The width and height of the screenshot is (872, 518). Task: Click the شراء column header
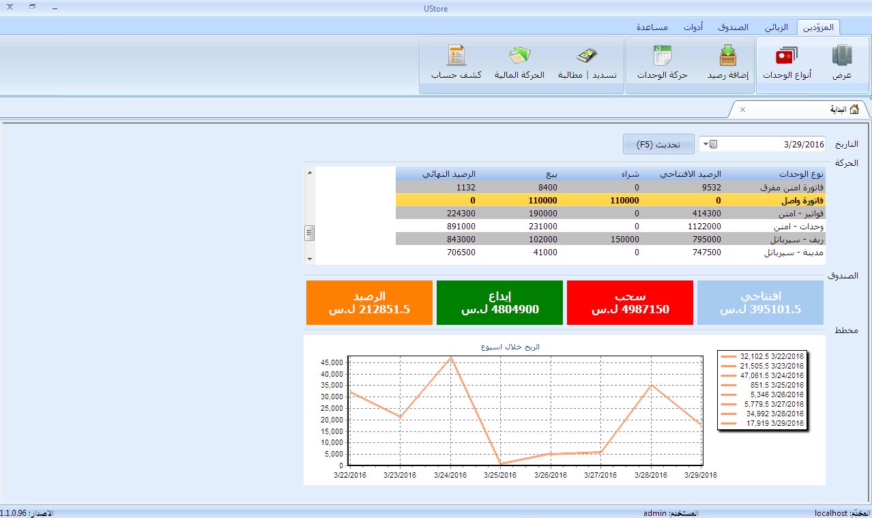(x=599, y=174)
